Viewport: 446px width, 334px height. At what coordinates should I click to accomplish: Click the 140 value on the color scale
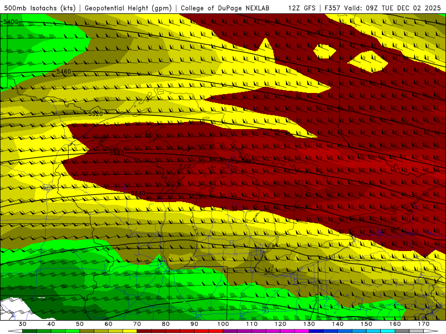click(338, 324)
